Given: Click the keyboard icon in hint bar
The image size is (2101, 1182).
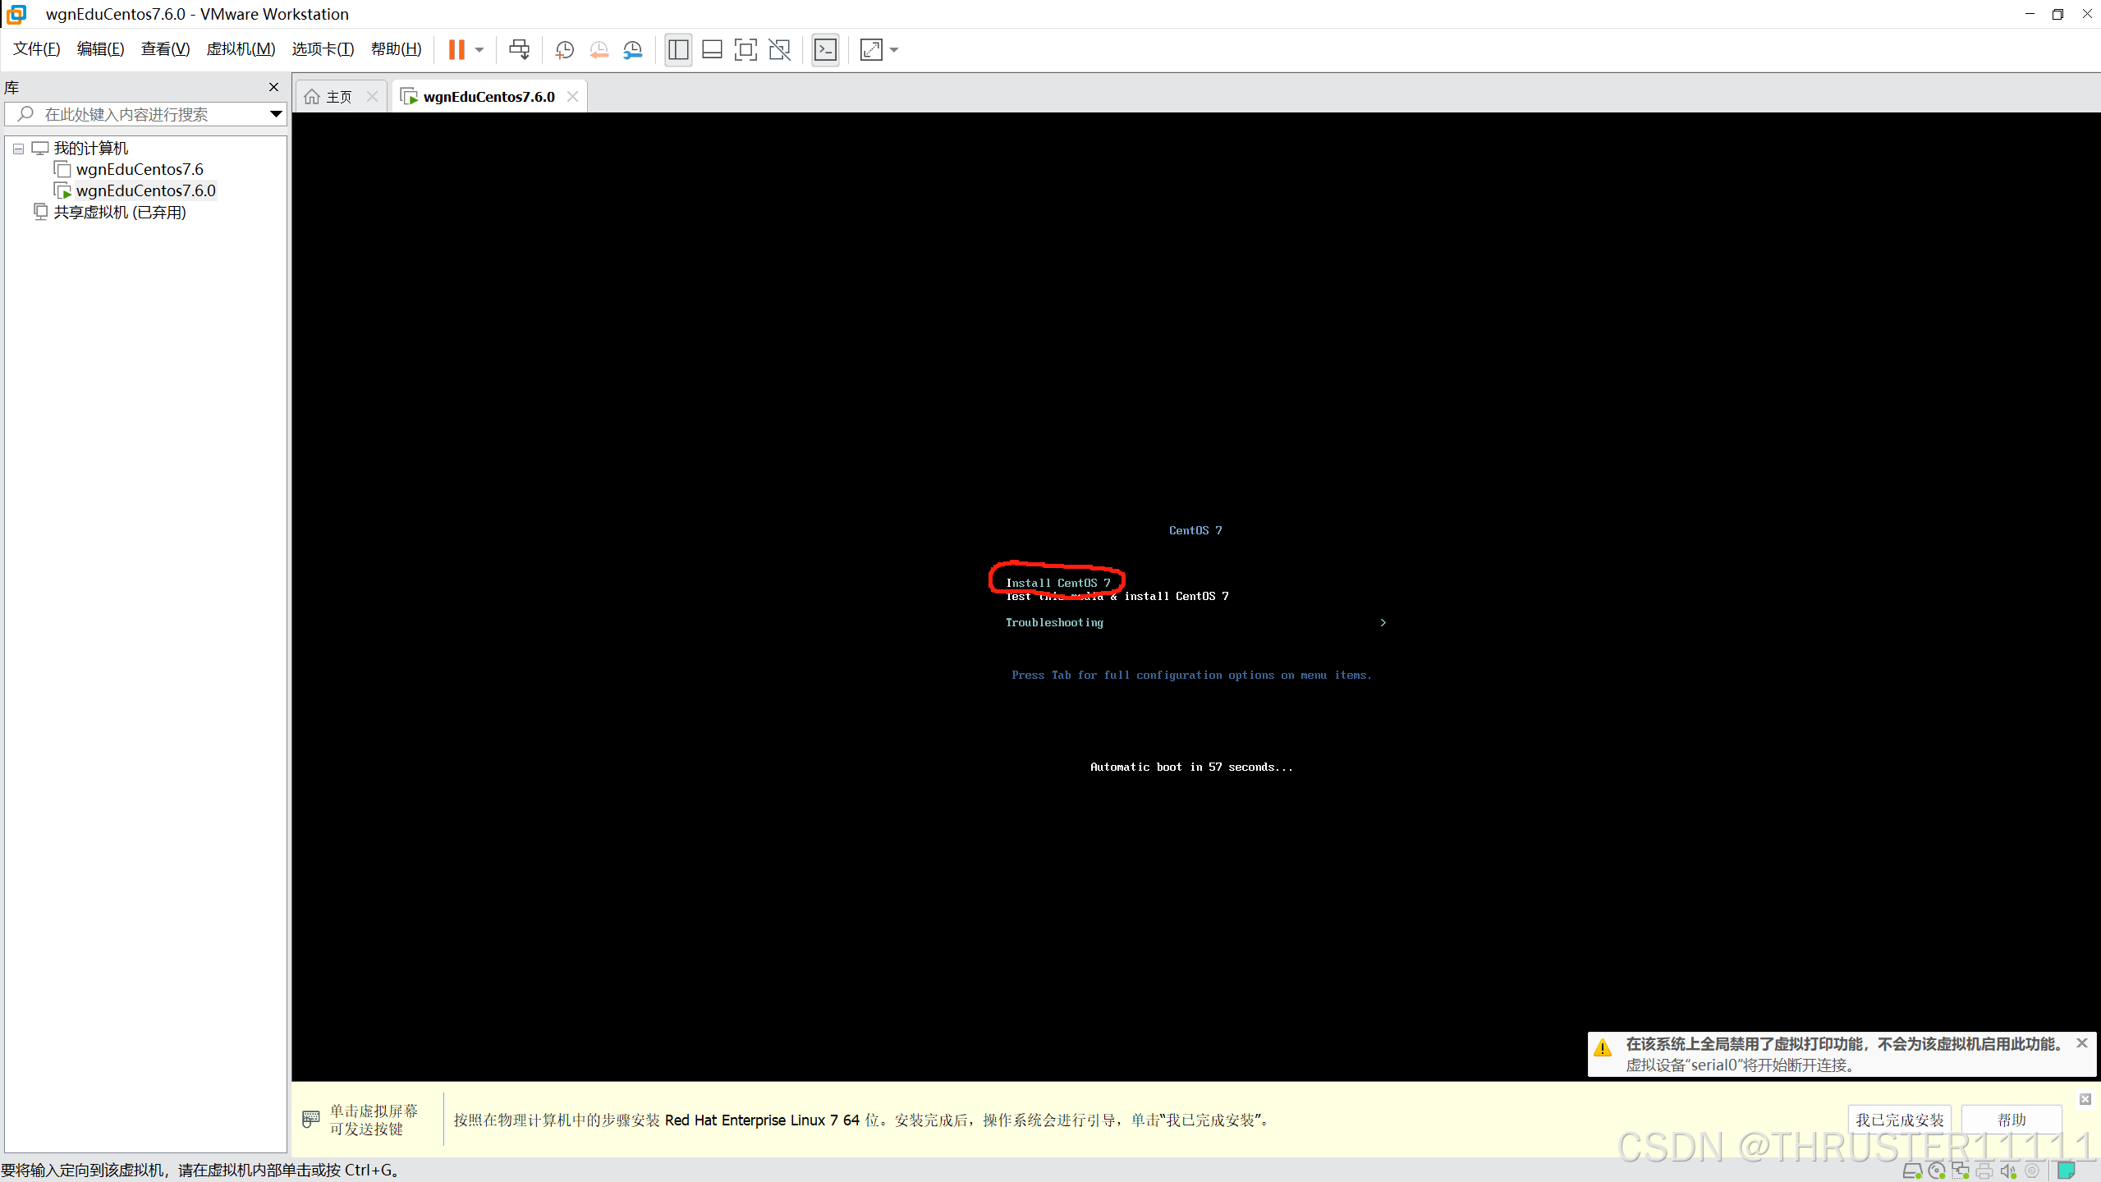Looking at the screenshot, I should click(x=310, y=1118).
